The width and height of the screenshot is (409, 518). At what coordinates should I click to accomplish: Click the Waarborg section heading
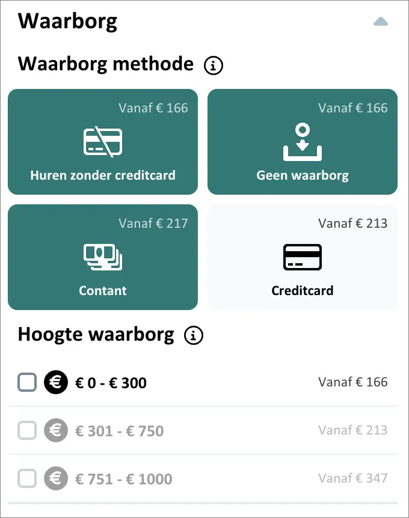(x=68, y=22)
